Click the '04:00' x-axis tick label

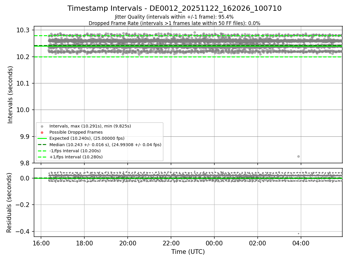301,243
